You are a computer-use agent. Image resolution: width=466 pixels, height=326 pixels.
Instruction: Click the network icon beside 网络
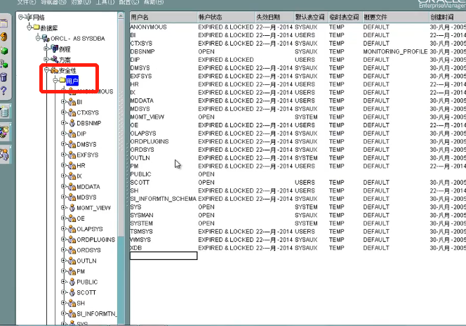tap(28, 17)
